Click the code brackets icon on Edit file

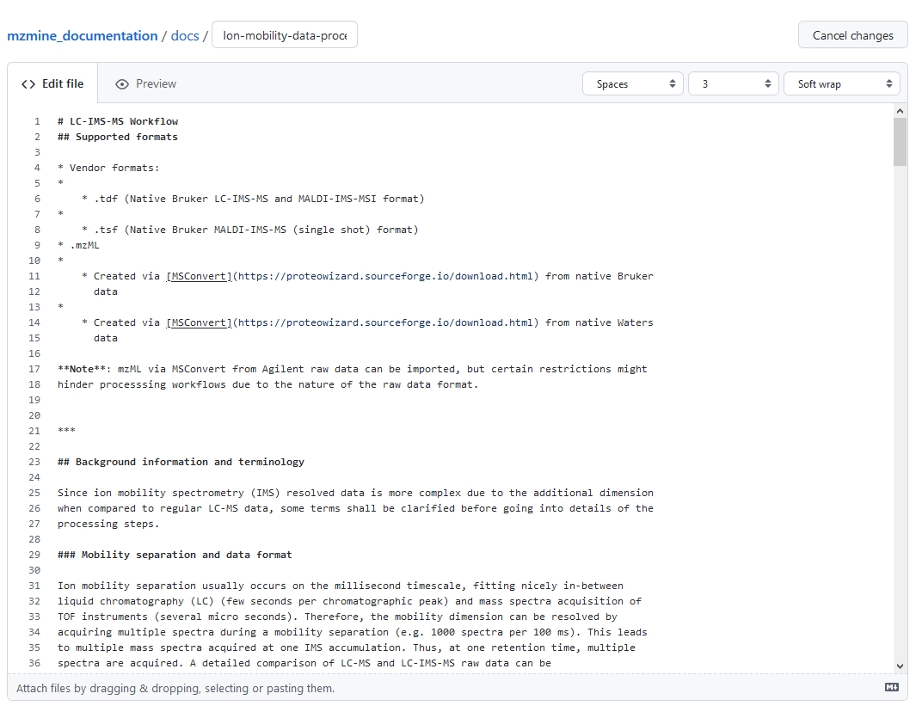(28, 84)
